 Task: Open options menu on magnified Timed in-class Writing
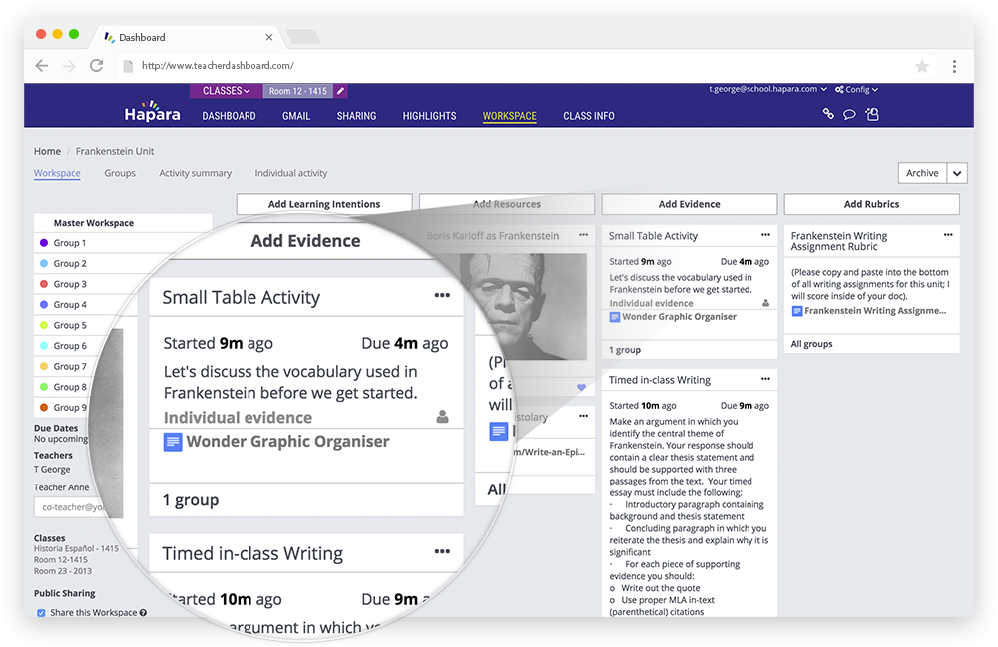442,551
